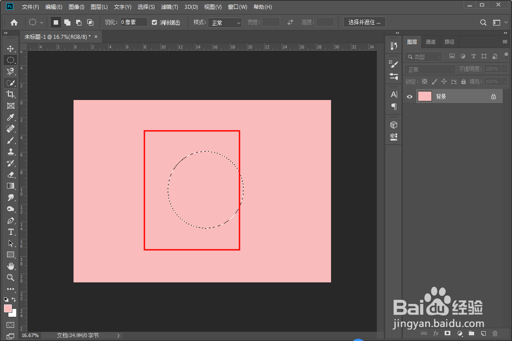The width and height of the screenshot is (512, 341).
Task: Select the Sponge tool
Action: click(11, 209)
